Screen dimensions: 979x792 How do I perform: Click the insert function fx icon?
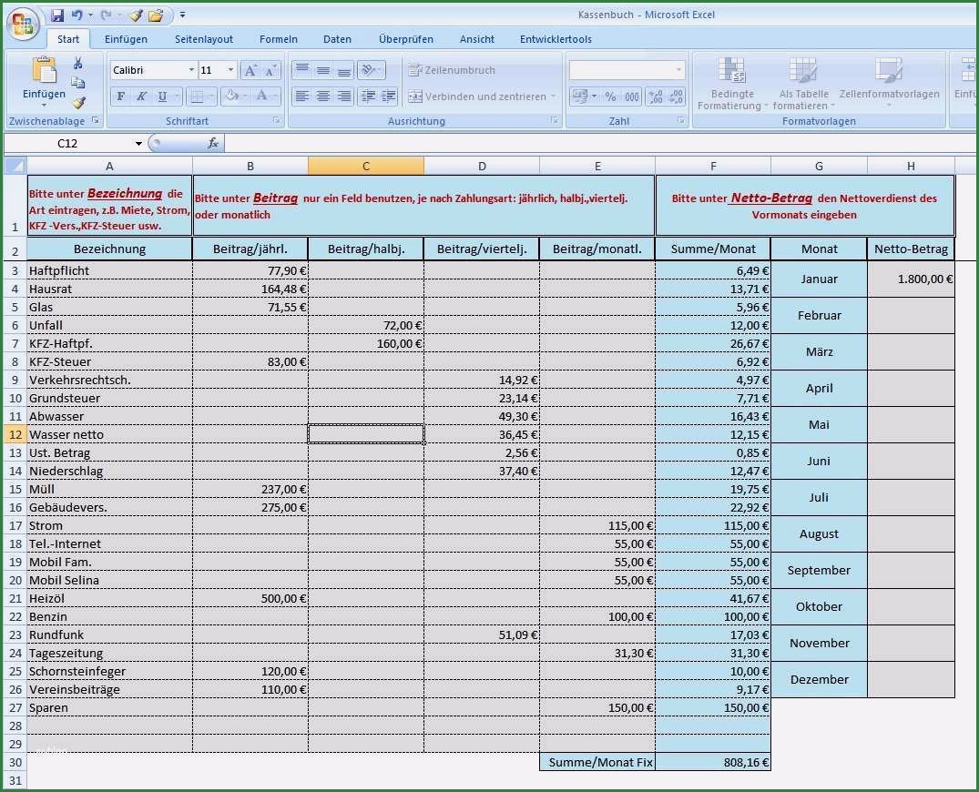pos(213,143)
